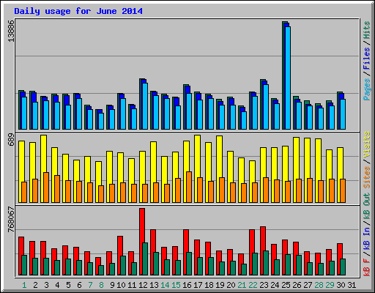
Task: Click day 29 on the x-axis
Action: click(330, 285)
